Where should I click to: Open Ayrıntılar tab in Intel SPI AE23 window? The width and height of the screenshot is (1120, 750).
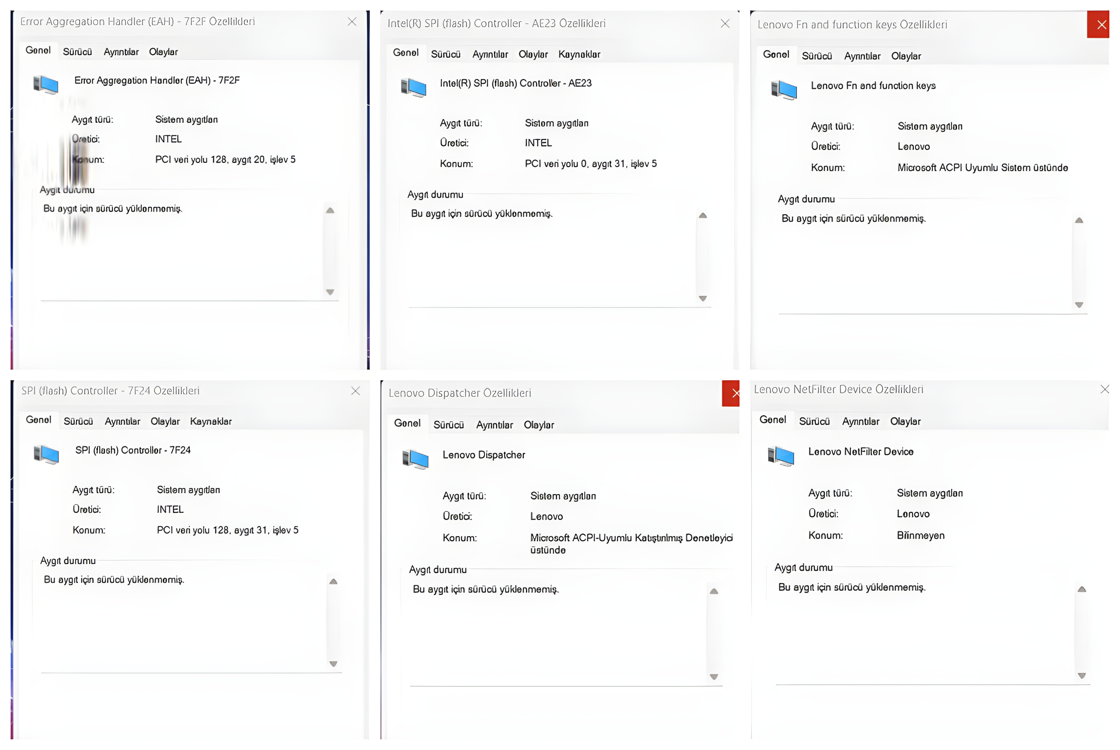click(490, 55)
